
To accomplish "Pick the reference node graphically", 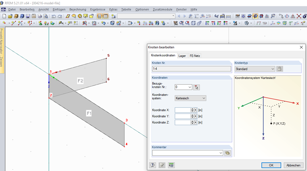I will click(x=196, y=87).
